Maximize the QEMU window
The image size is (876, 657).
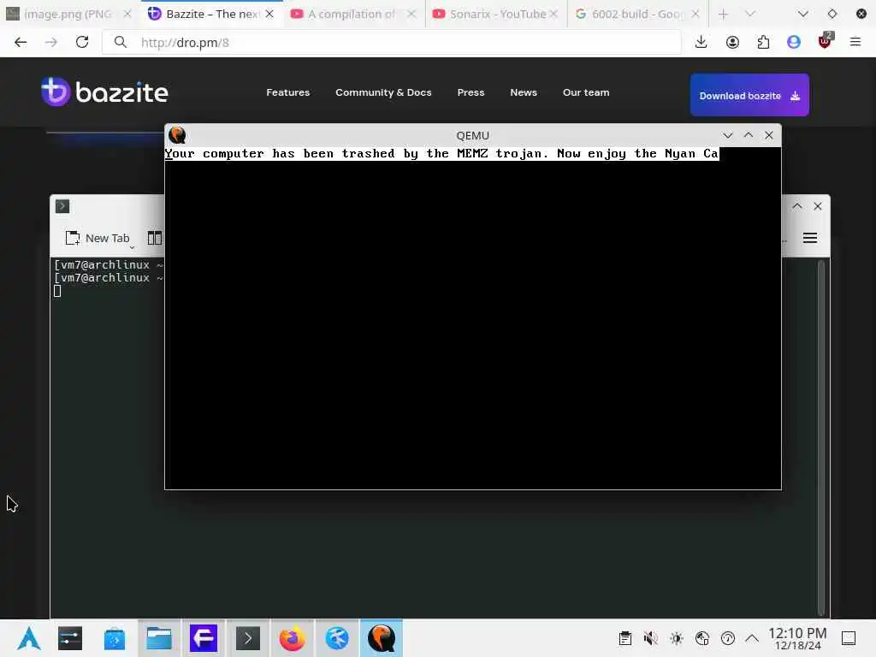(748, 135)
